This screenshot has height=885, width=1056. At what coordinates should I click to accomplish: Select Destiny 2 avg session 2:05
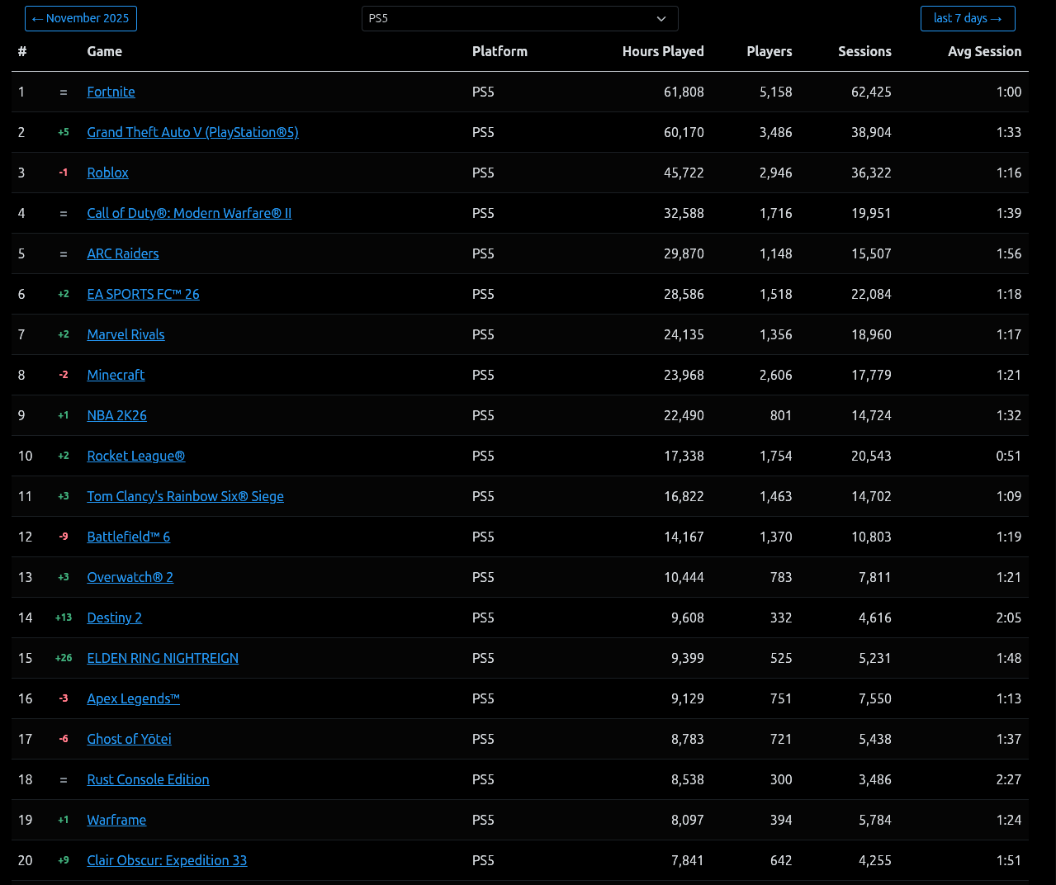pyautogui.click(x=1008, y=618)
